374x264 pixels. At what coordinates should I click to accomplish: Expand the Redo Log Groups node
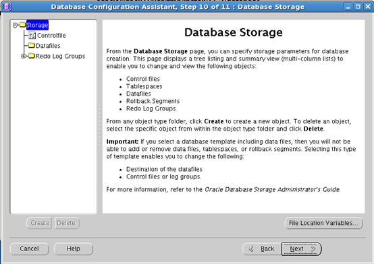click(24, 56)
